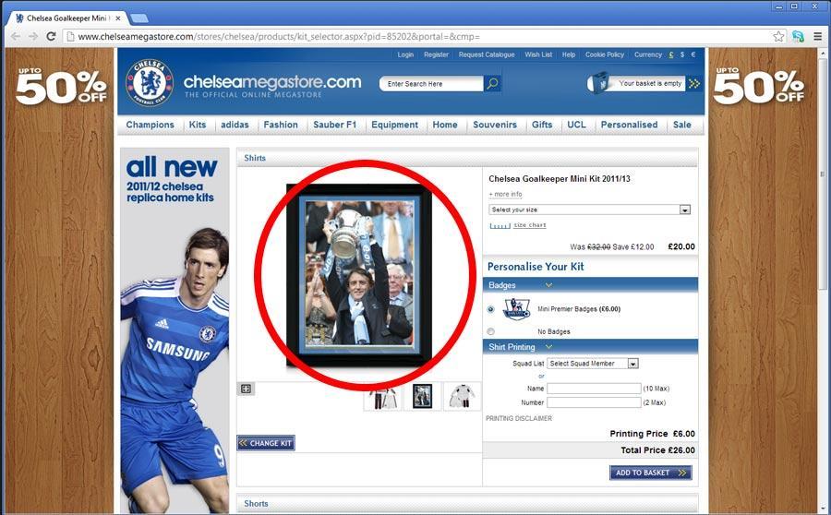The height and width of the screenshot is (515, 831).
Task: Go back with the browser arrow
Action: click(x=16, y=37)
